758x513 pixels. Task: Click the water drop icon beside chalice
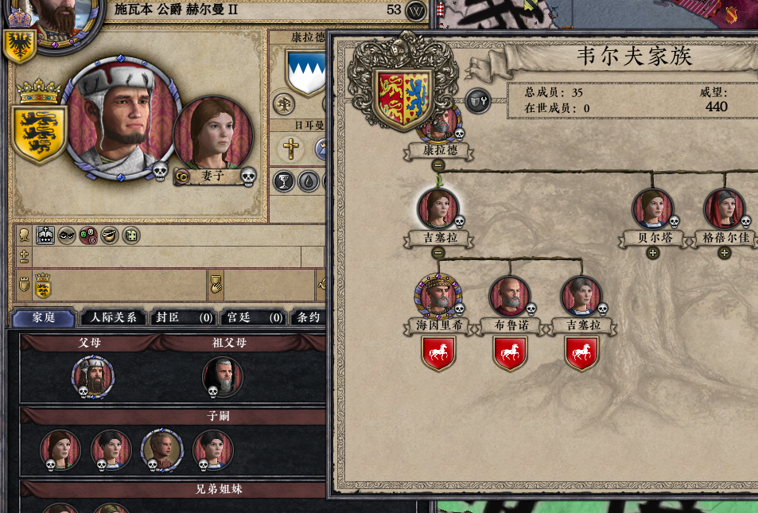(308, 181)
